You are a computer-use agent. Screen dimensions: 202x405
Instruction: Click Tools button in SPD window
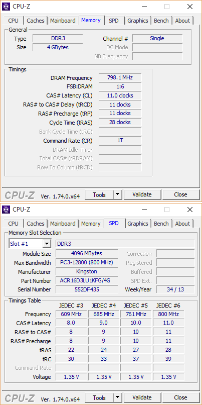click(99, 398)
